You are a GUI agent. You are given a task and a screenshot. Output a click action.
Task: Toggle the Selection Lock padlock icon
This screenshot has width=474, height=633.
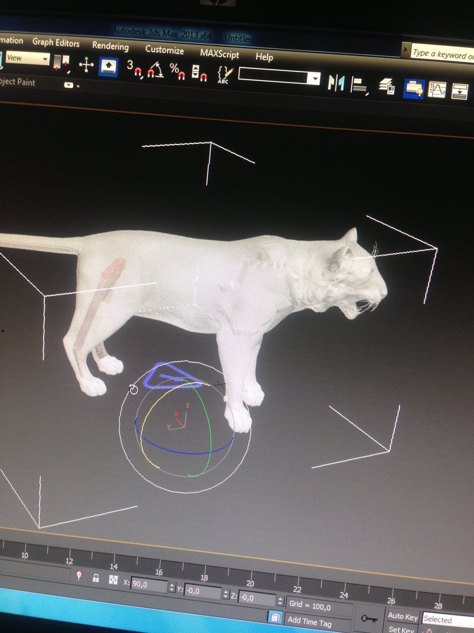(x=96, y=578)
